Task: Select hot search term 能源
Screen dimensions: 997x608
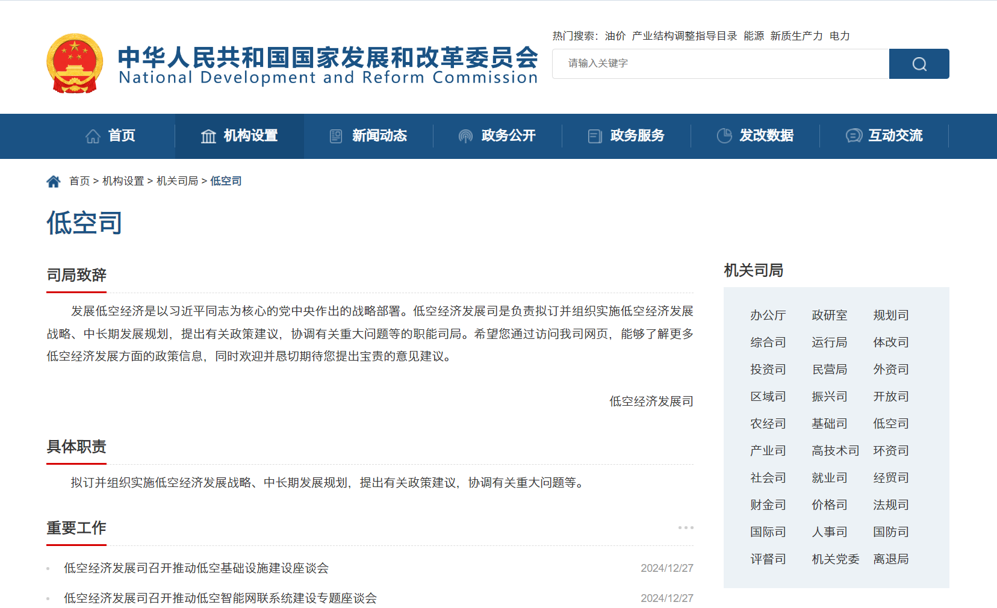Action: pos(754,36)
